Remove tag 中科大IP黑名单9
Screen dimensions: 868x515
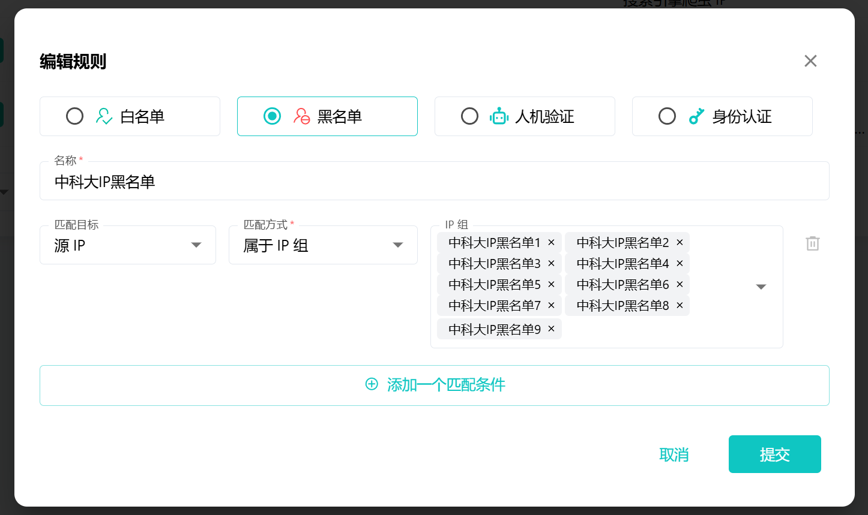click(551, 329)
